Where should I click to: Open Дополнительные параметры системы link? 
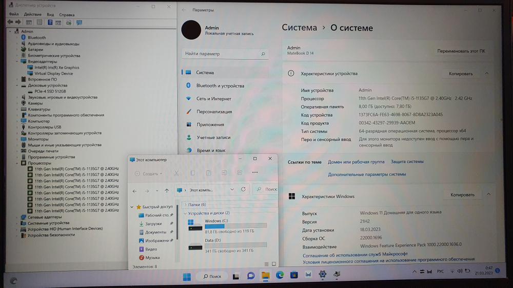367,174
